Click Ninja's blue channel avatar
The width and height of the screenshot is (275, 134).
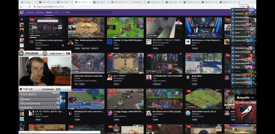[x=110, y=42]
